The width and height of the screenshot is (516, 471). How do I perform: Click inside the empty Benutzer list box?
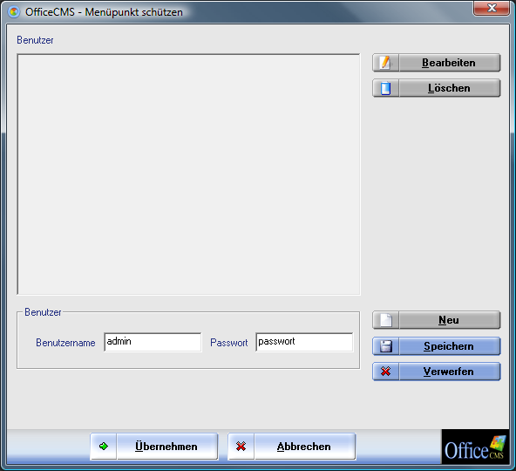click(x=188, y=174)
